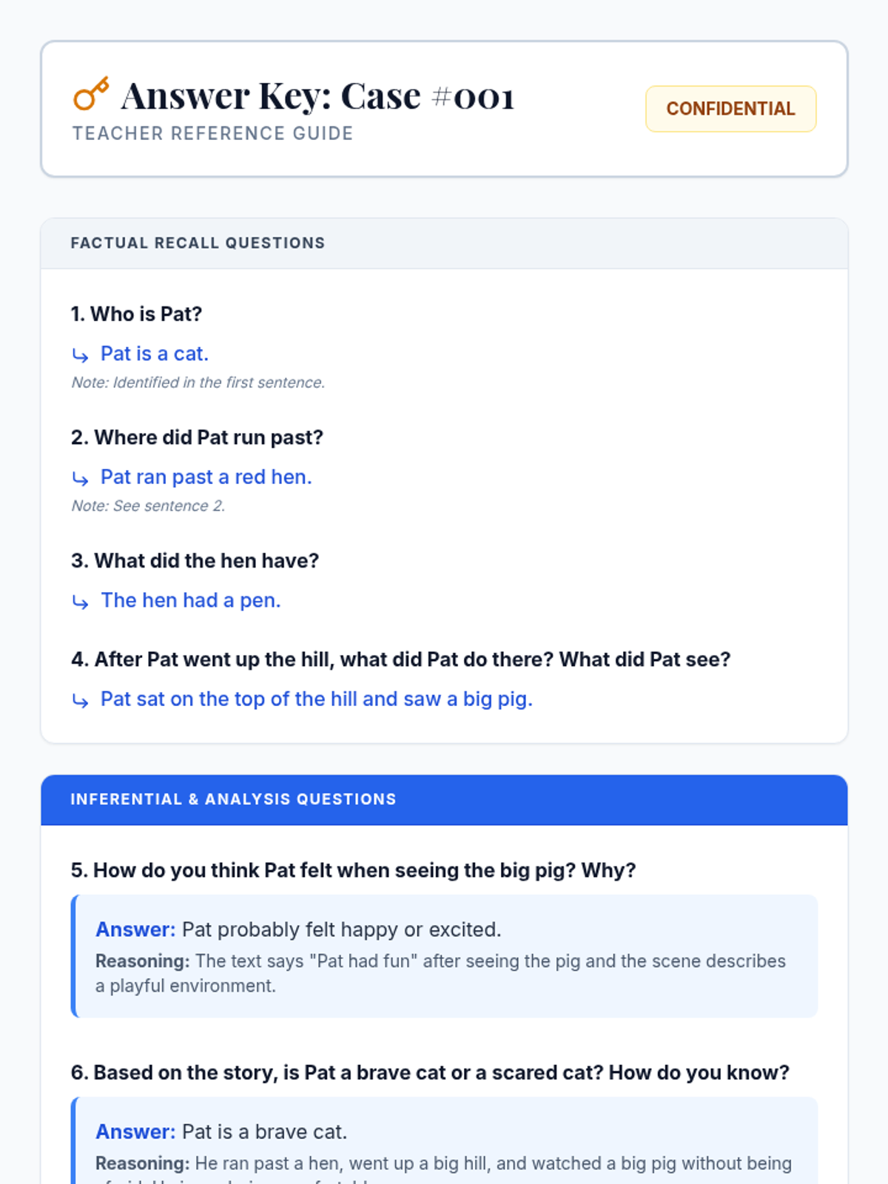
Task: Select the "Factual Recall Questions" section header
Action: pyautogui.click(x=444, y=243)
